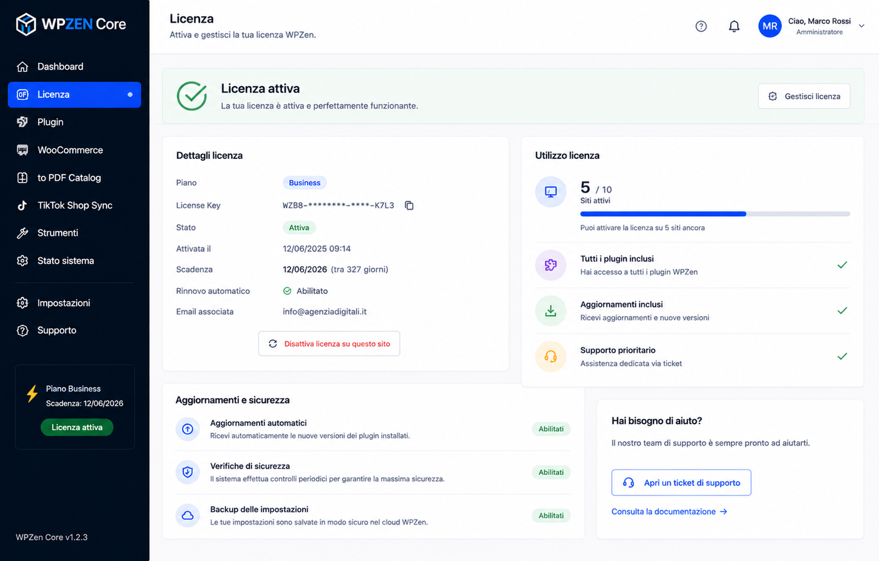This screenshot has height=561, width=879.
Task: Click the catalog book icon for to PDF Catalog
Action: [x=22, y=177]
